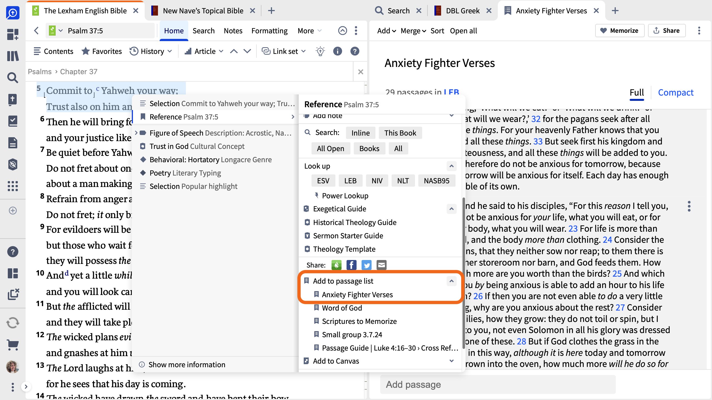This screenshot has width=712, height=400.
Task: Click the toolbar help question mark icon
Action: [355, 51]
